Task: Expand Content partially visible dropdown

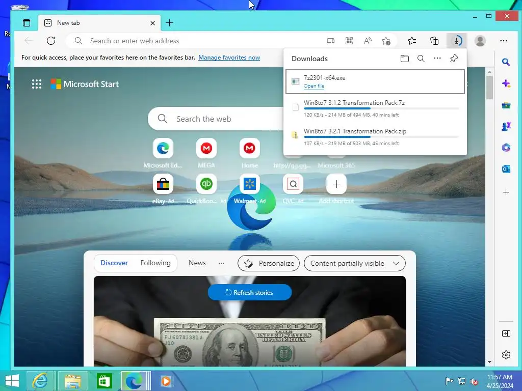Action: [355, 263]
